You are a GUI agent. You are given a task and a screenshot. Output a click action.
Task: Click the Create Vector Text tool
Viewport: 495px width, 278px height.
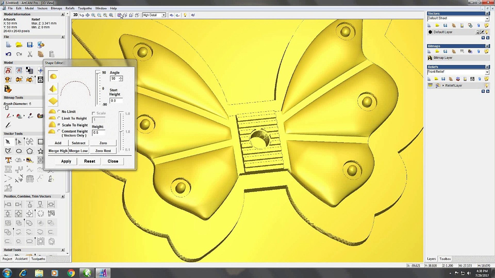pyautogui.click(x=8, y=160)
